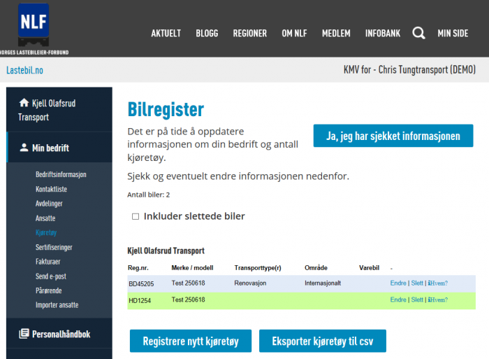Image resolution: width=489 pixels, height=359 pixels.
Task: Open search with the magnifier icon
Action: (x=418, y=33)
